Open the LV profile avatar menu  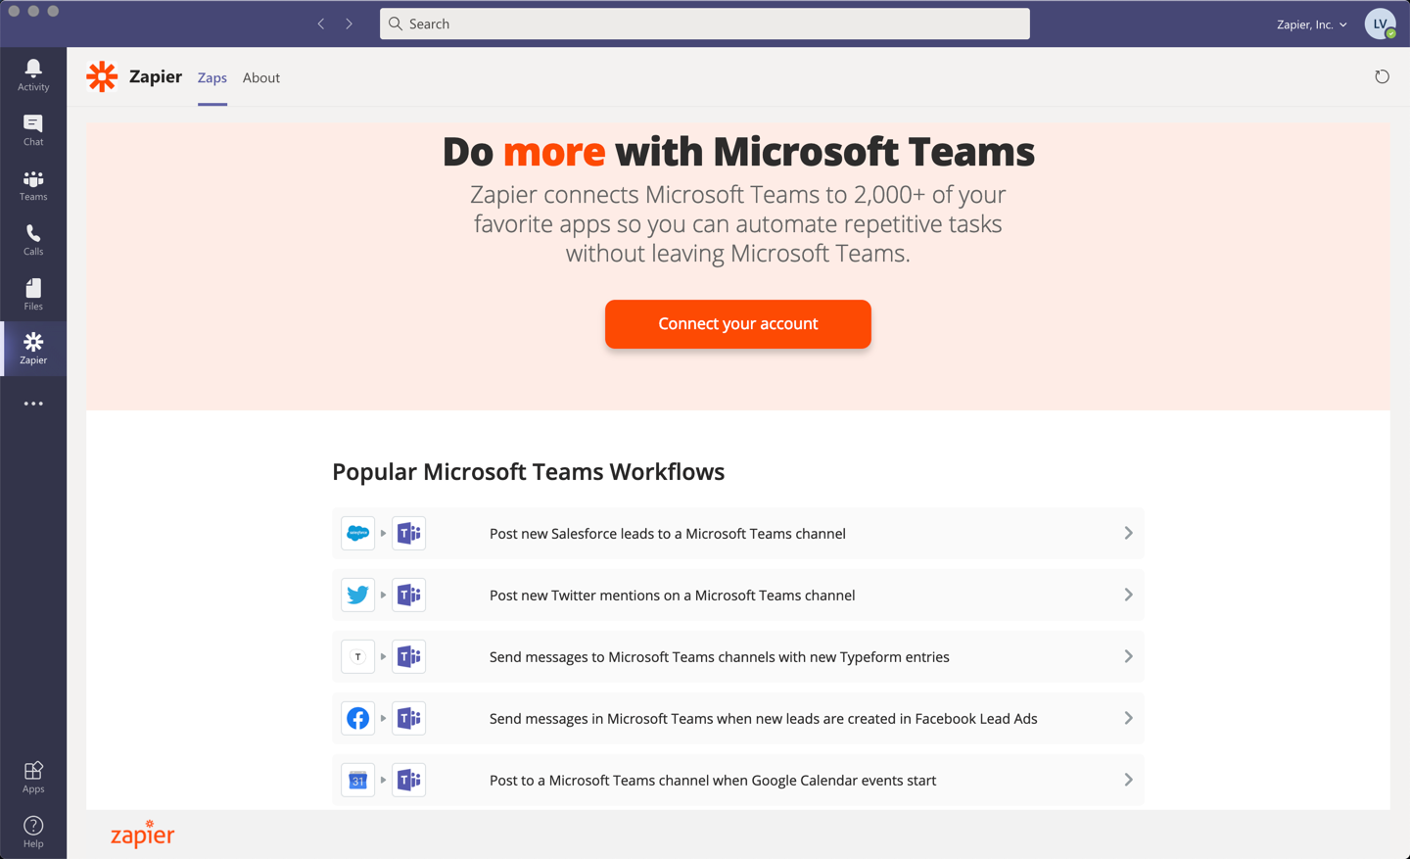click(1381, 24)
